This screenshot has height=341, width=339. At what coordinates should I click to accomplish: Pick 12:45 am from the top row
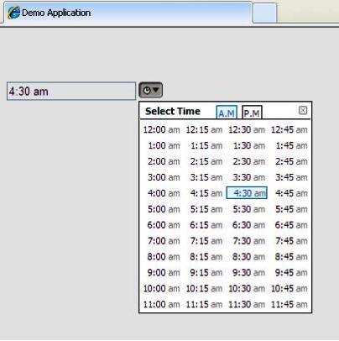289,130
